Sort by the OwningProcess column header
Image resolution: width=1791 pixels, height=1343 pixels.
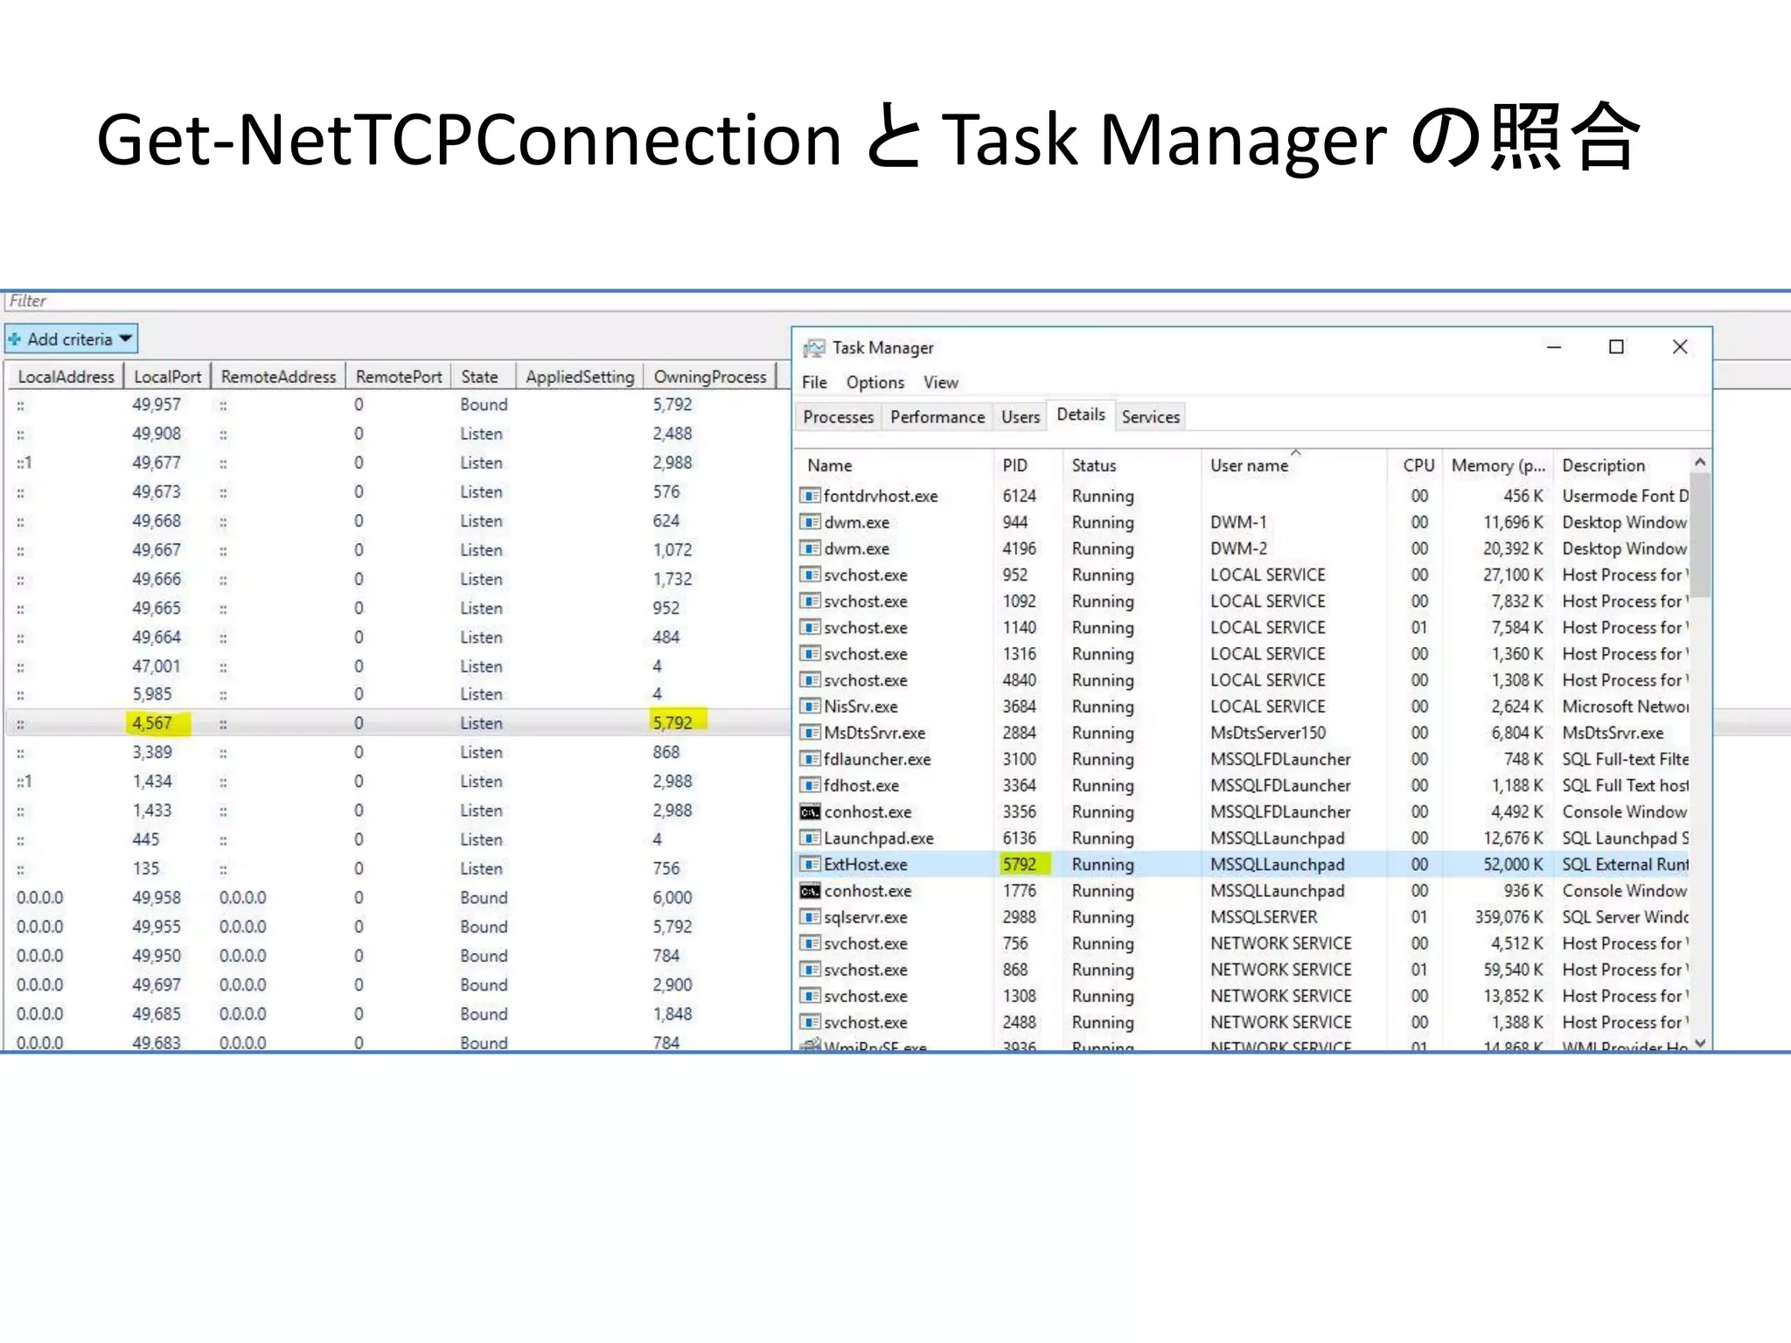click(709, 377)
